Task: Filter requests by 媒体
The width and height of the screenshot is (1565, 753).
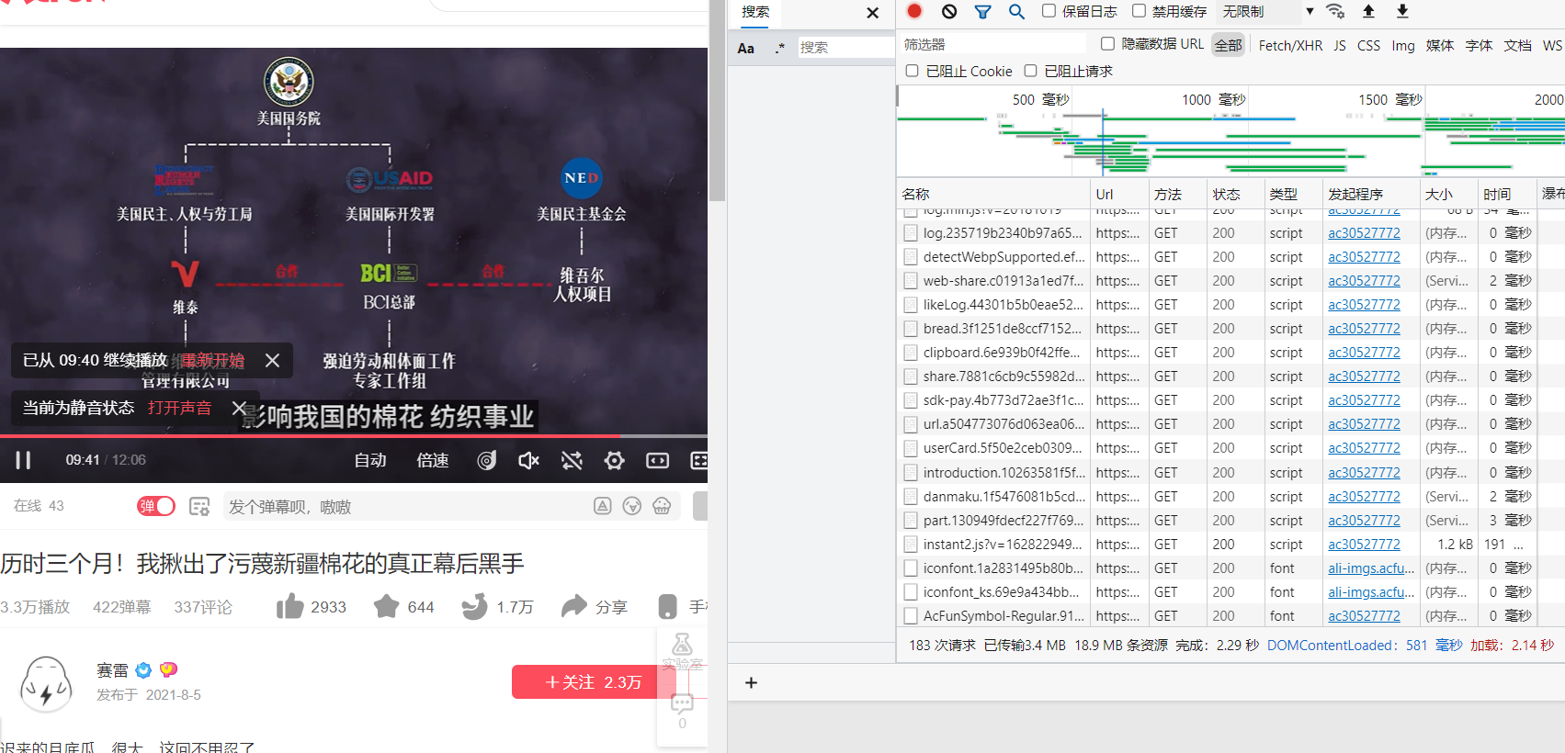Action: (1440, 45)
